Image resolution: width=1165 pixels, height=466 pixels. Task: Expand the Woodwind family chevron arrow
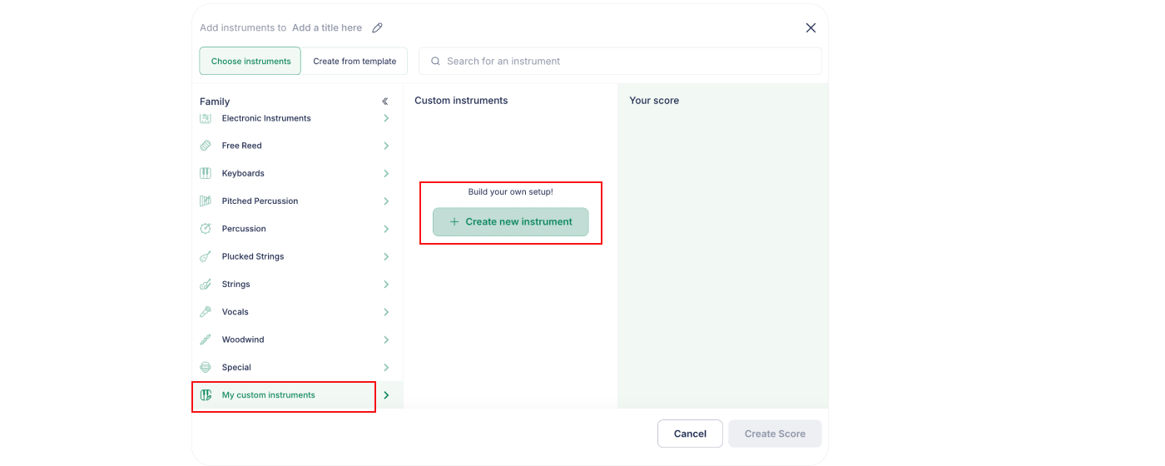pos(386,340)
